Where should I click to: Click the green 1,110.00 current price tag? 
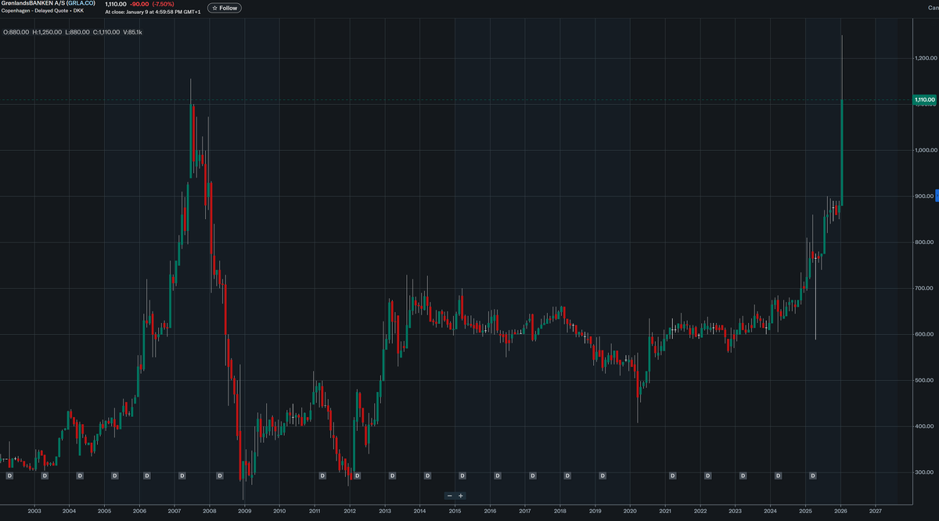tap(925, 100)
